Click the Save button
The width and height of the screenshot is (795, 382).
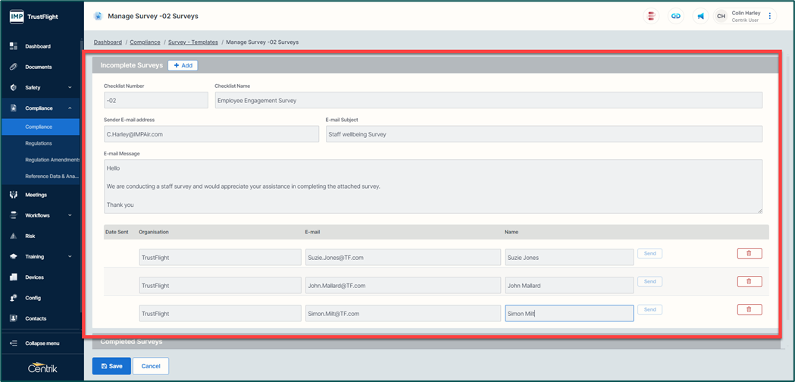pyautogui.click(x=111, y=366)
